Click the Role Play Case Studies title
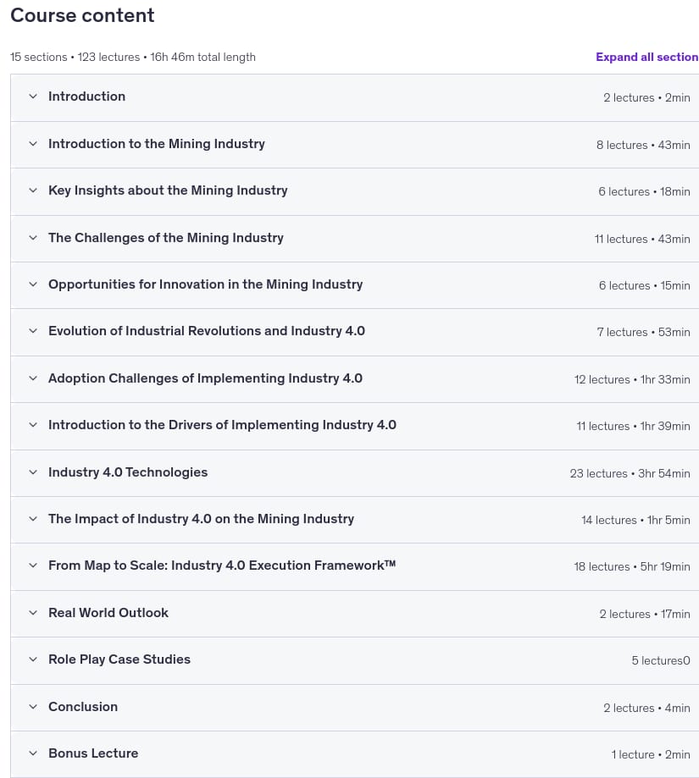699x778 pixels. 119,659
